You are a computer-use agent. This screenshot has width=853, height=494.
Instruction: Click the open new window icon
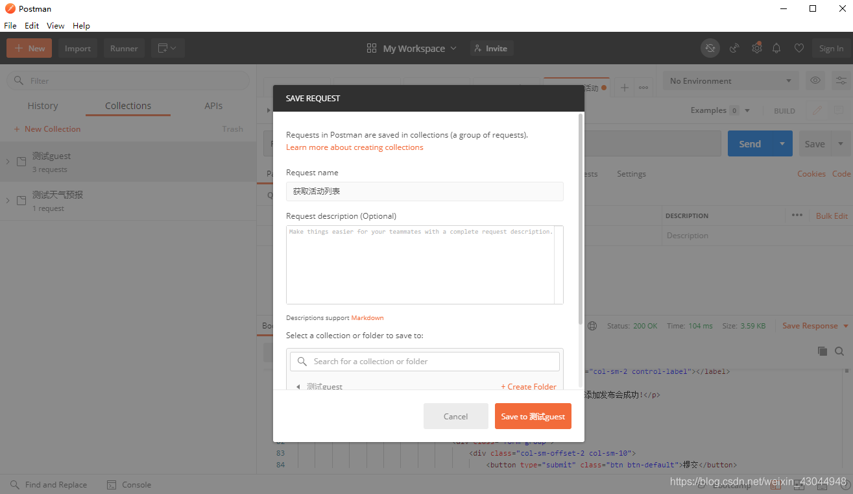(x=168, y=48)
